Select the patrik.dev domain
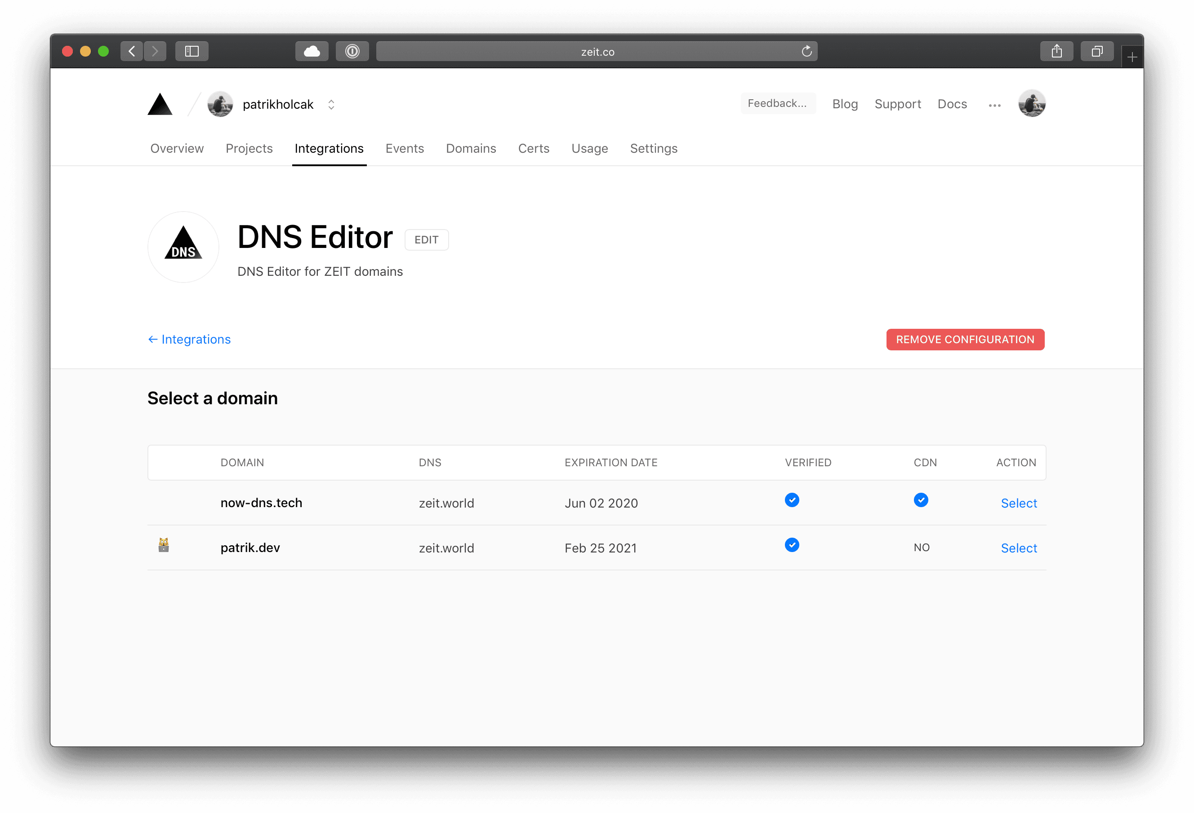Viewport: 1194px width, 813px height. point(1018,548)
